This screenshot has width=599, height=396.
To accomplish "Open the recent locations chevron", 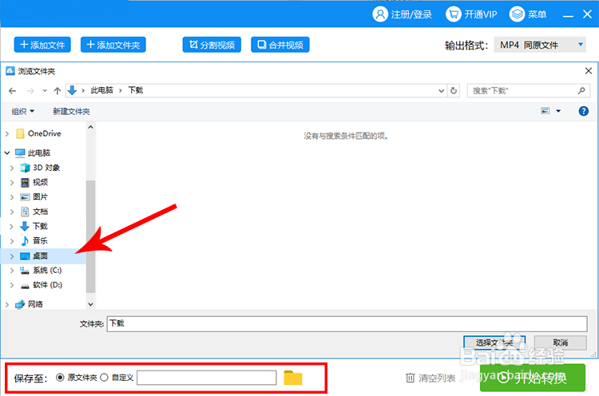I will [45, 91].
